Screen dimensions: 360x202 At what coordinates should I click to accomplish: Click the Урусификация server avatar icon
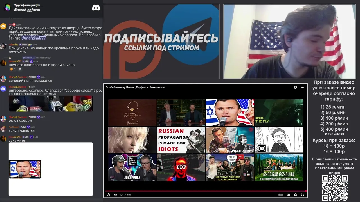coord(8,7)
